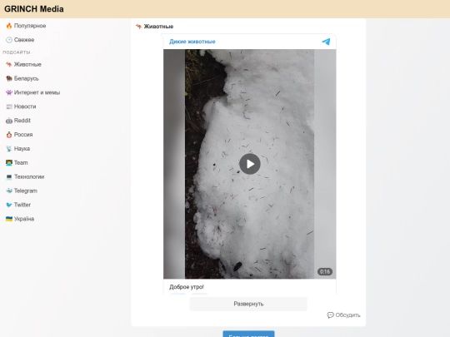Open the Россия subsite

click(x=23, y=135)
